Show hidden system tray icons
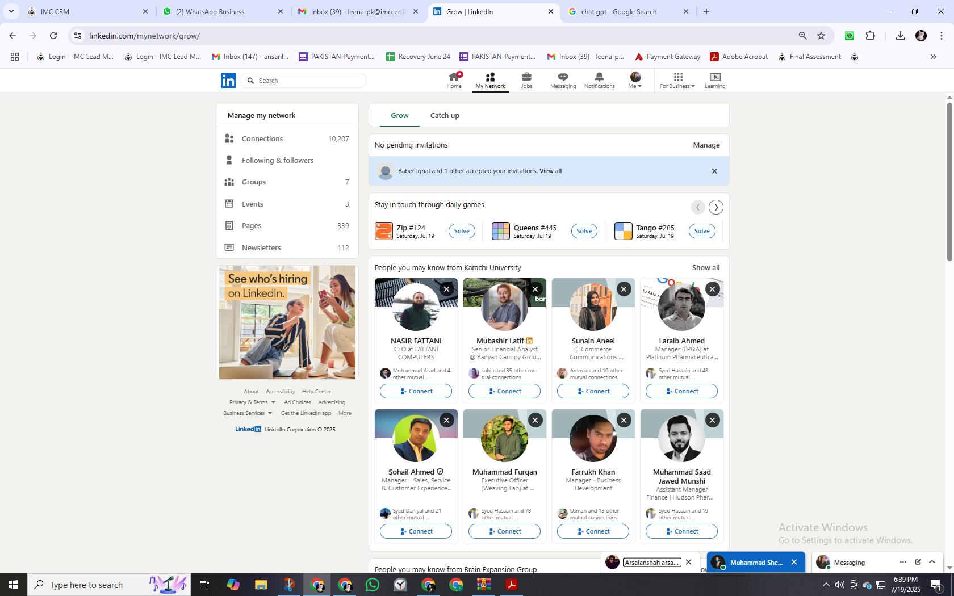 coord(826,585)
